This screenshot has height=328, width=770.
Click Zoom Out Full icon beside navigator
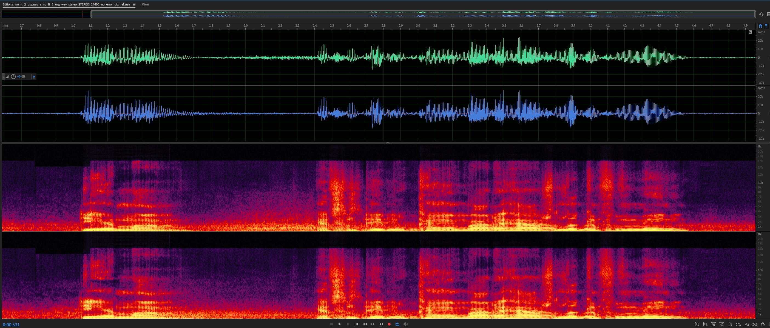[x=761, y=14]
